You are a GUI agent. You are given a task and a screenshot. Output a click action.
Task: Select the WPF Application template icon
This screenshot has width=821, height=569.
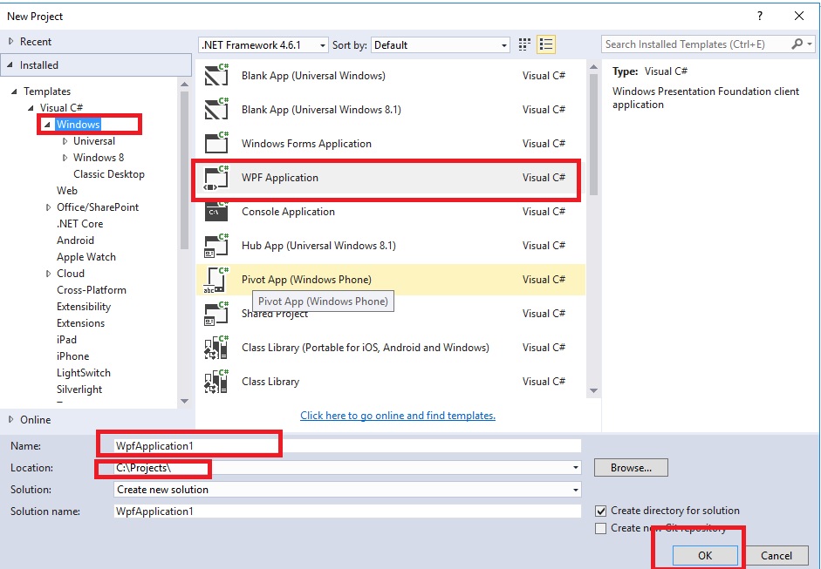coord(216,178)
